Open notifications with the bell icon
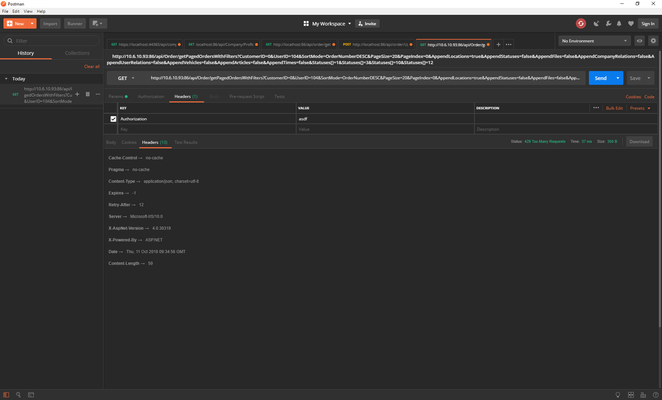Screen dimensions: 662x400 click(x=619, y=23)
